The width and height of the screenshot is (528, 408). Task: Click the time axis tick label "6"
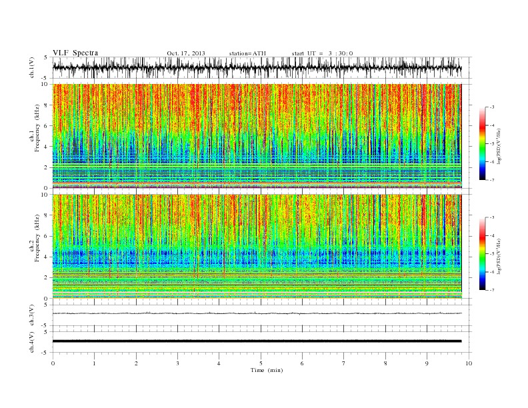pos(302,363)
